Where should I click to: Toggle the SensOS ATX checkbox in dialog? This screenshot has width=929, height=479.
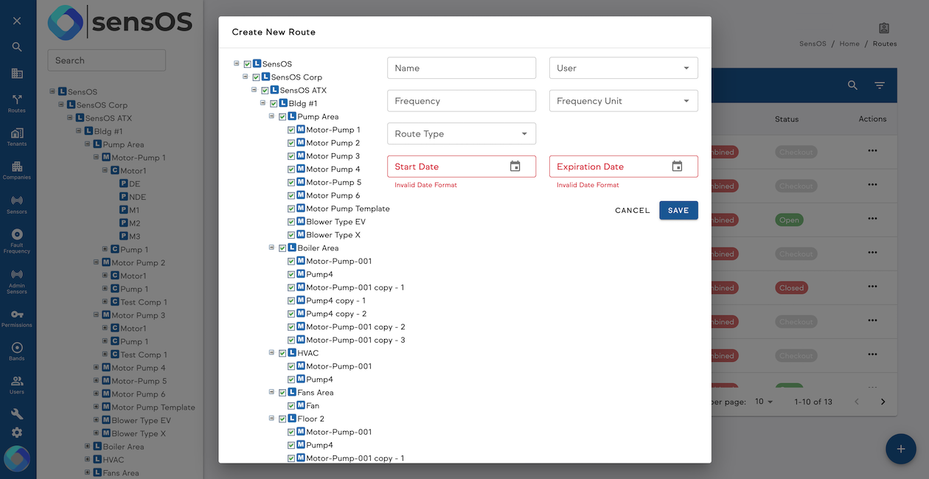point(265,91)
